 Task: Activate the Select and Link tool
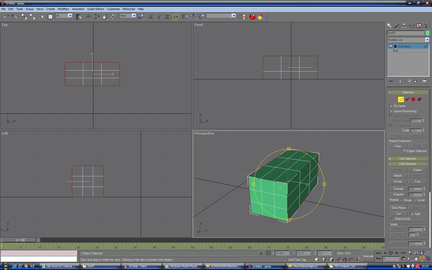pos(24,17)
